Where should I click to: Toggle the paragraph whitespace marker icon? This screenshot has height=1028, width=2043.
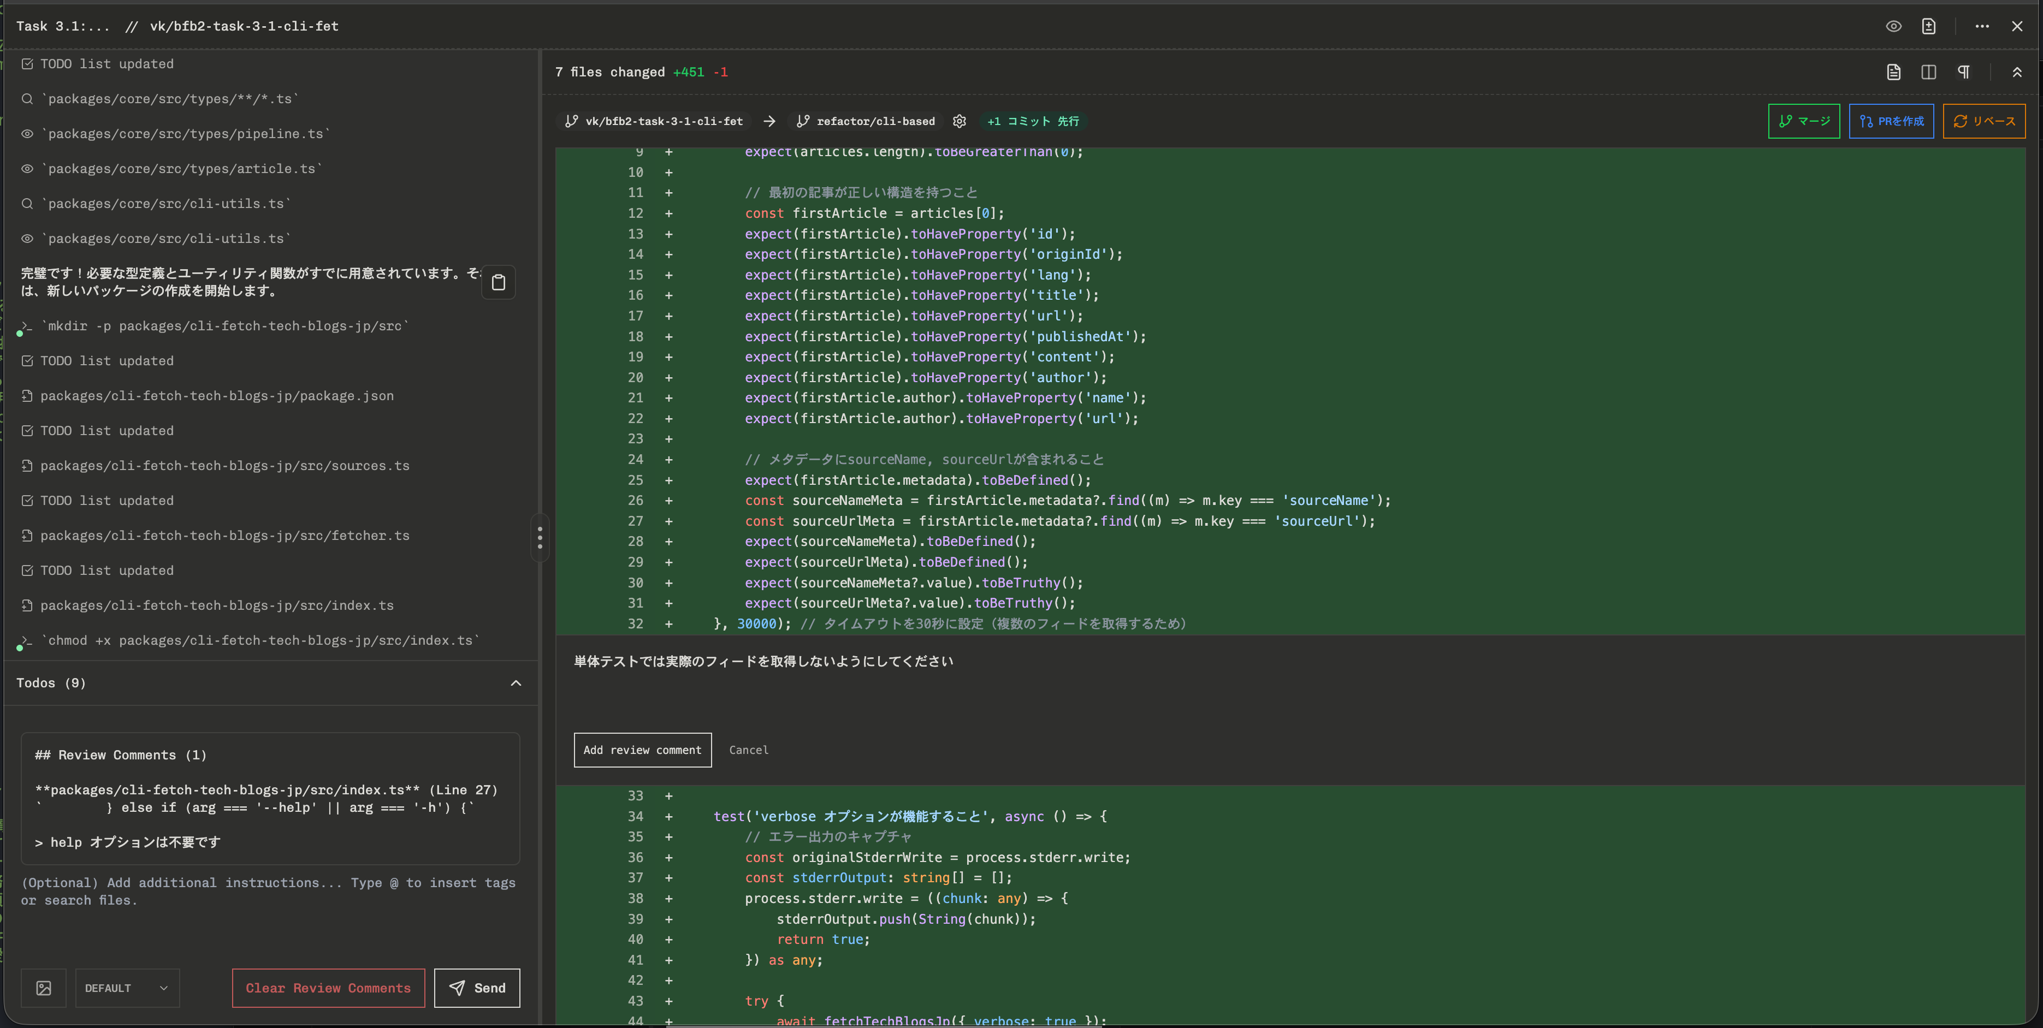click(x=1963, y=72)
